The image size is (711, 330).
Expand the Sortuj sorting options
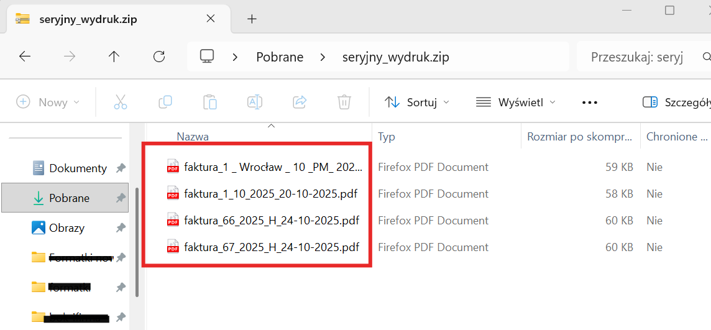tap(417, 102)
